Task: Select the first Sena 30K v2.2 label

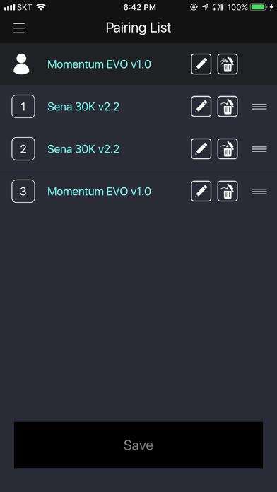Action: [x=83, y=107]
